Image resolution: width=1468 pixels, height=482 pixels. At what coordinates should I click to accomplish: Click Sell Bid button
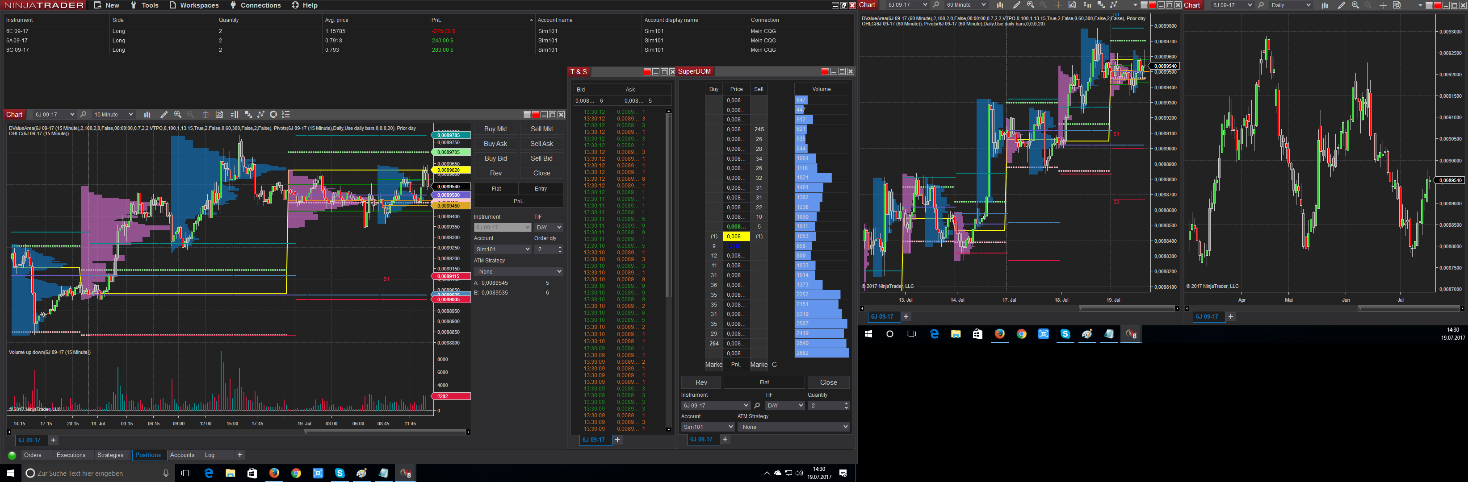(541, 159)
